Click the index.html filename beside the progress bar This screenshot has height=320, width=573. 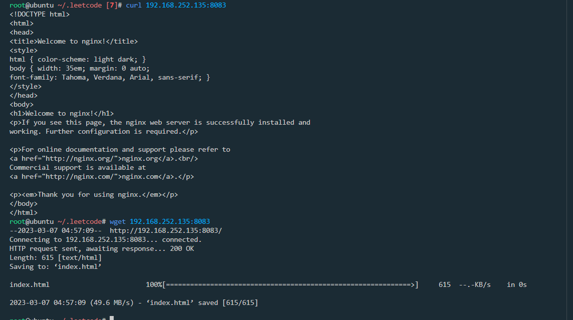click(30, 284)
